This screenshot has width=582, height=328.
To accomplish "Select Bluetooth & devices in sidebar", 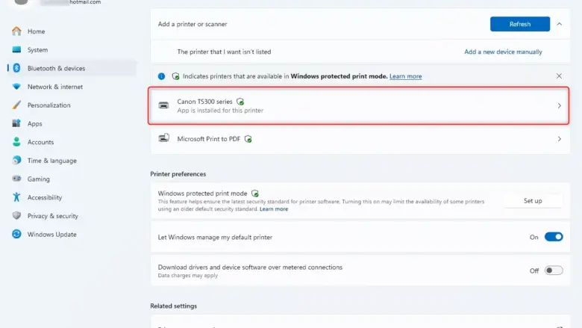I will (x=56, y=68).
